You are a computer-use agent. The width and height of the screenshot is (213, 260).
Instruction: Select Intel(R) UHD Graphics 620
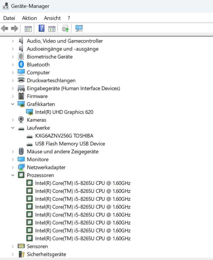click(64, 112)
